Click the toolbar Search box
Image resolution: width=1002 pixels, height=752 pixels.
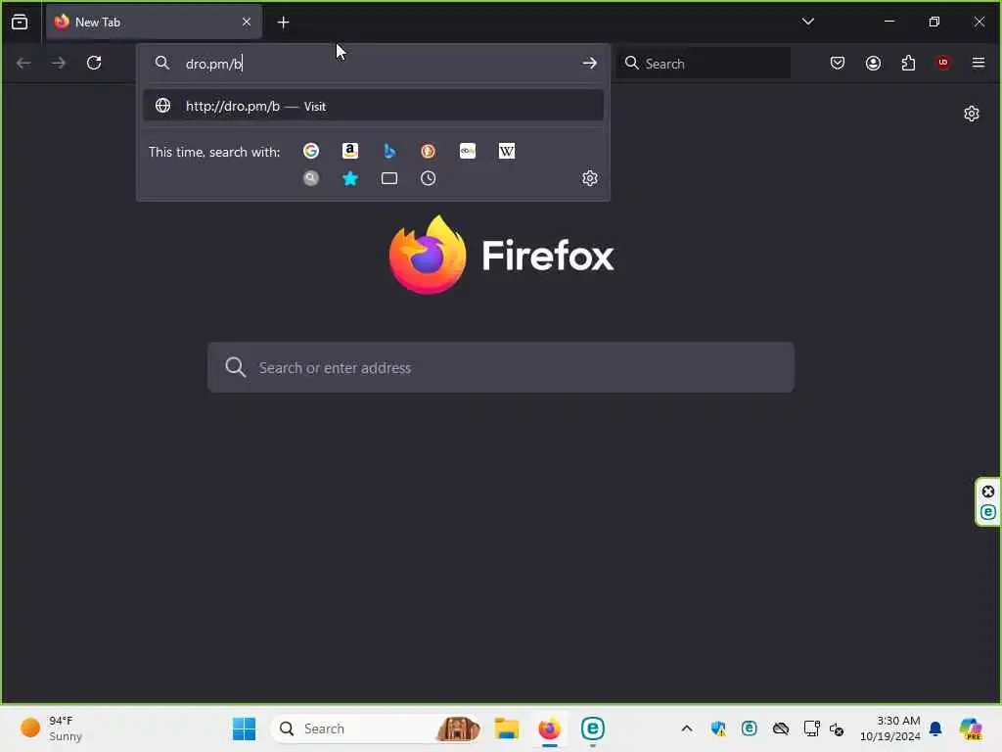[x=704, y=64]
